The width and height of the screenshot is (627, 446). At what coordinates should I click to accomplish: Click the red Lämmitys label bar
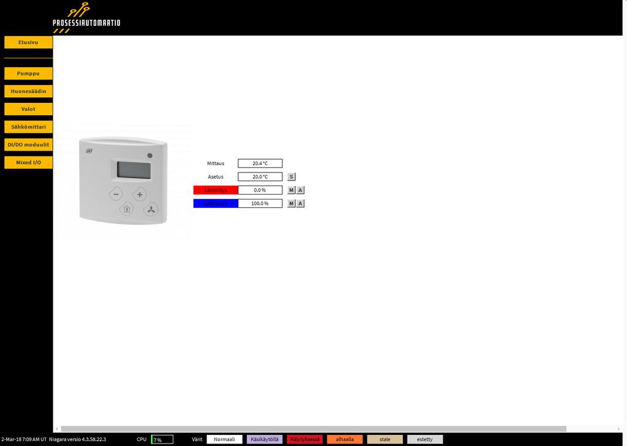216,190
